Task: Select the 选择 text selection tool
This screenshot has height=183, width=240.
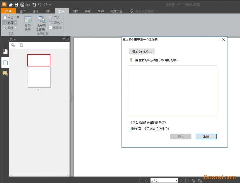Action: point(9,23)
